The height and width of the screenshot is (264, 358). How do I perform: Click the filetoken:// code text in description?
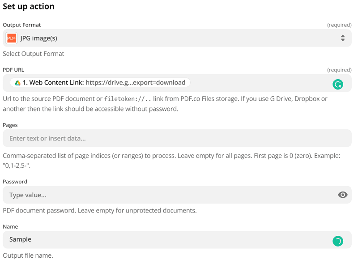click(128, 99)
